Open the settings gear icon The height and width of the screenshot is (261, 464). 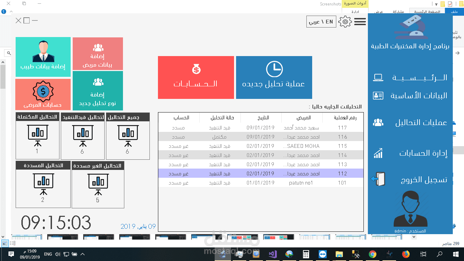click(345, 21)
